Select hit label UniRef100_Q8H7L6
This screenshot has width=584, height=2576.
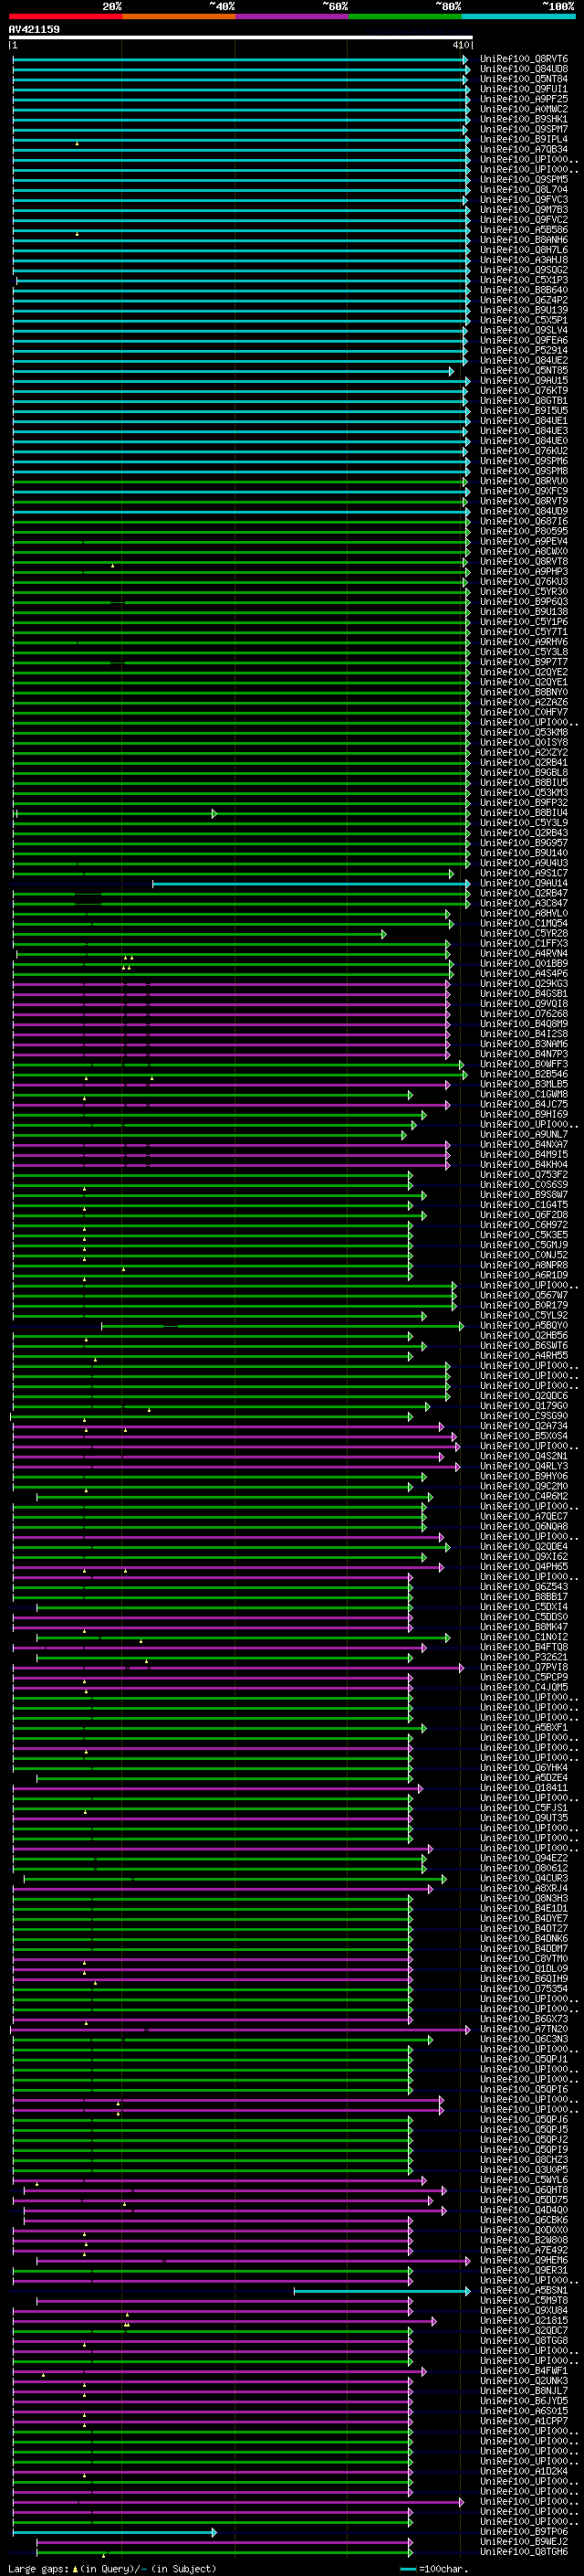tap(524, 250)
